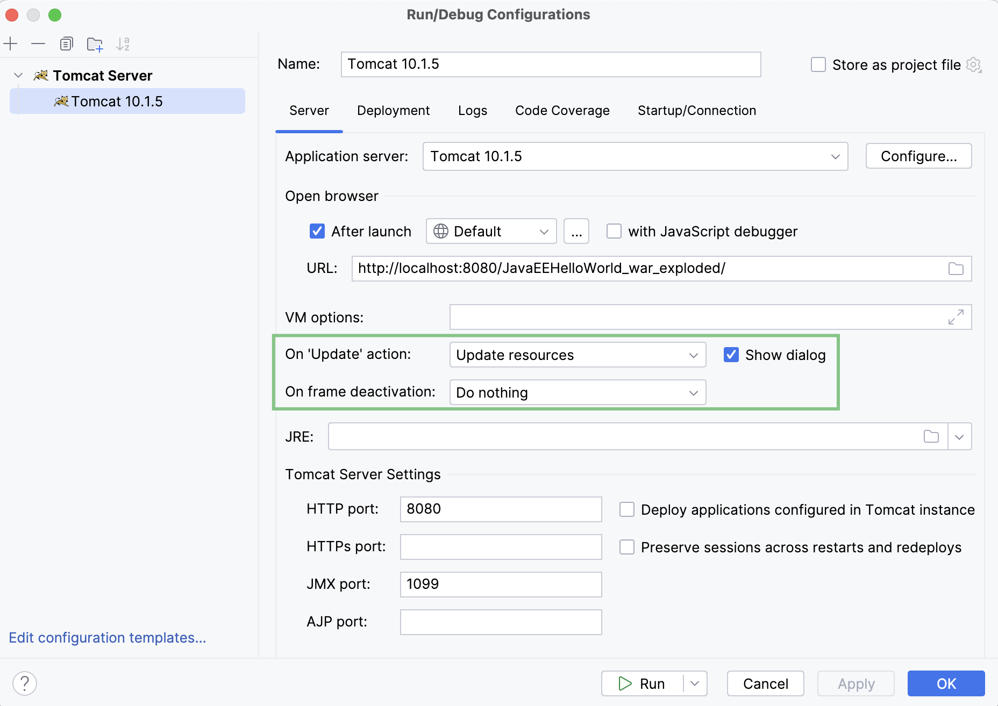Open Store as project file gear settings
Screen dimensions: 998x706
pos(974,65)
